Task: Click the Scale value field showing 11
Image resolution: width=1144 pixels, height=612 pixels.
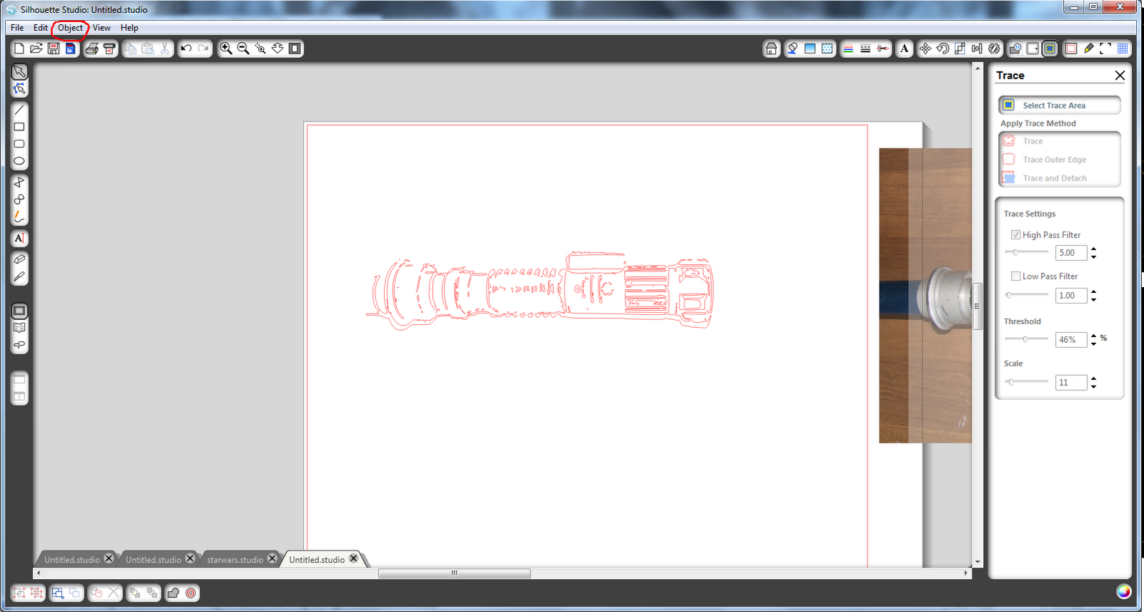Action: coord(1071,383)
